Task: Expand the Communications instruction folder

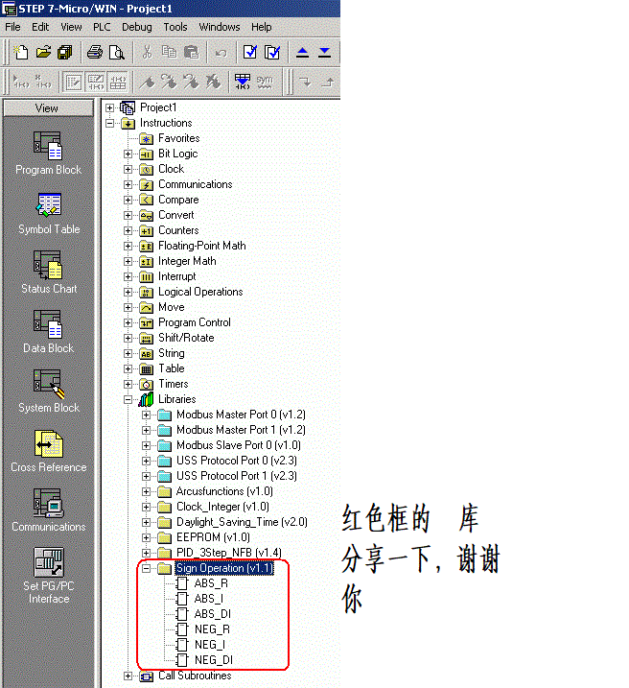Action: (x=128, y=185)
